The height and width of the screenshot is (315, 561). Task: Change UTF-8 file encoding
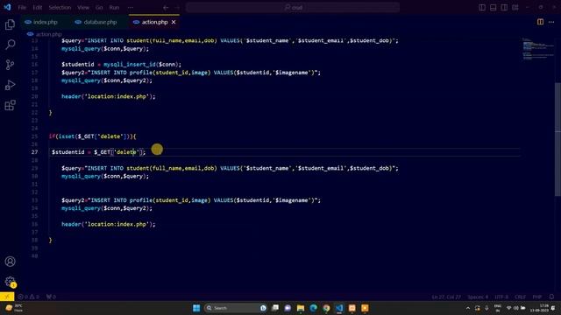tap(501, 297)
